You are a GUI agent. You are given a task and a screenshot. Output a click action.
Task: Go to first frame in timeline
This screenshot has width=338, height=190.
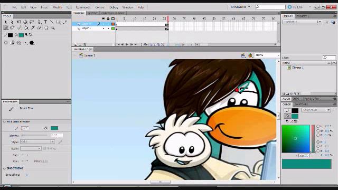(x=118, y=44)
